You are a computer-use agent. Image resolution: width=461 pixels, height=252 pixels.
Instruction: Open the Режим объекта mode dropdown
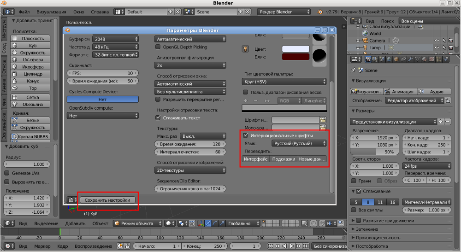click(x=138, y=223)
